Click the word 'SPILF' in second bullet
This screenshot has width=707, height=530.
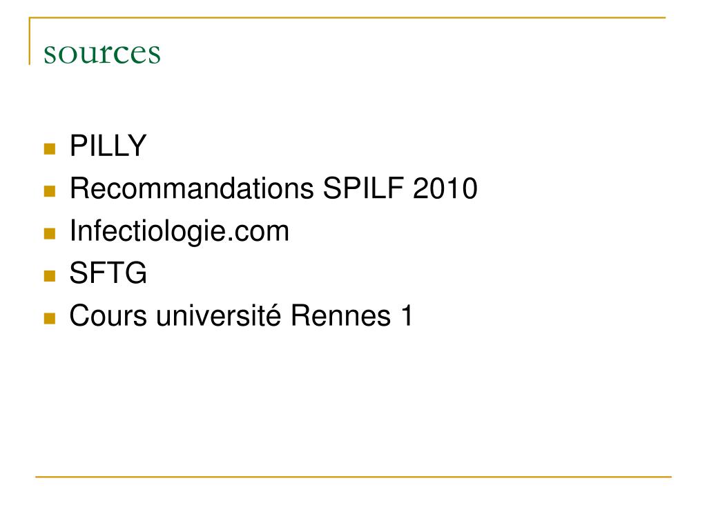point(363,188)
